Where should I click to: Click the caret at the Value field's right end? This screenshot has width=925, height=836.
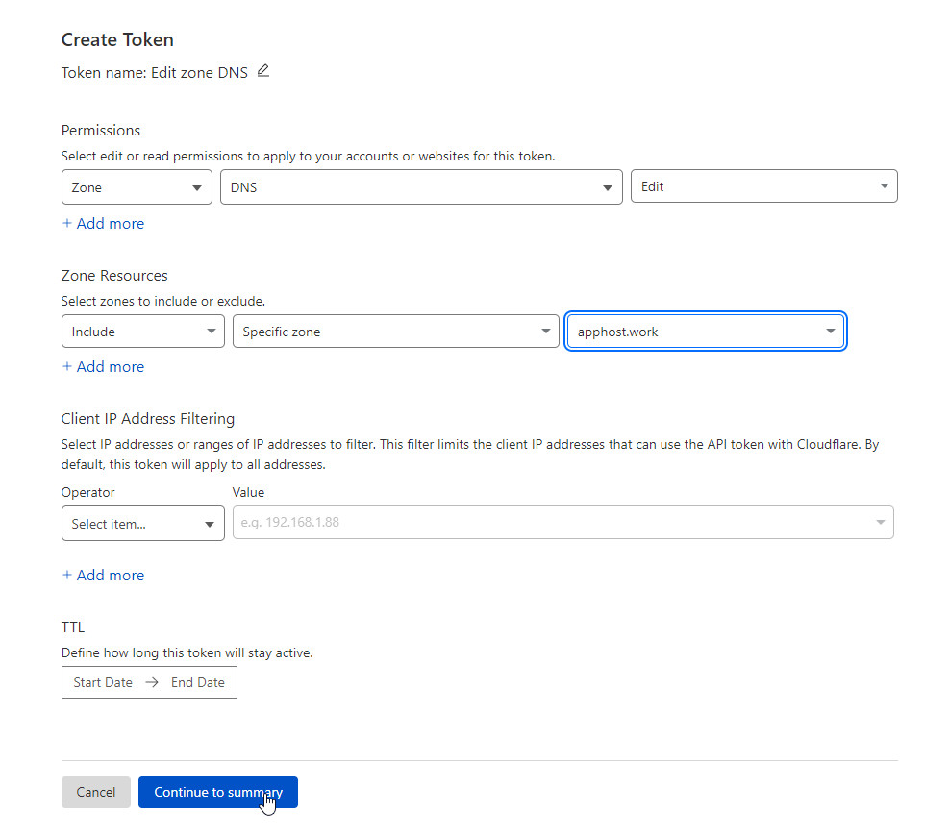pos(880,523)
